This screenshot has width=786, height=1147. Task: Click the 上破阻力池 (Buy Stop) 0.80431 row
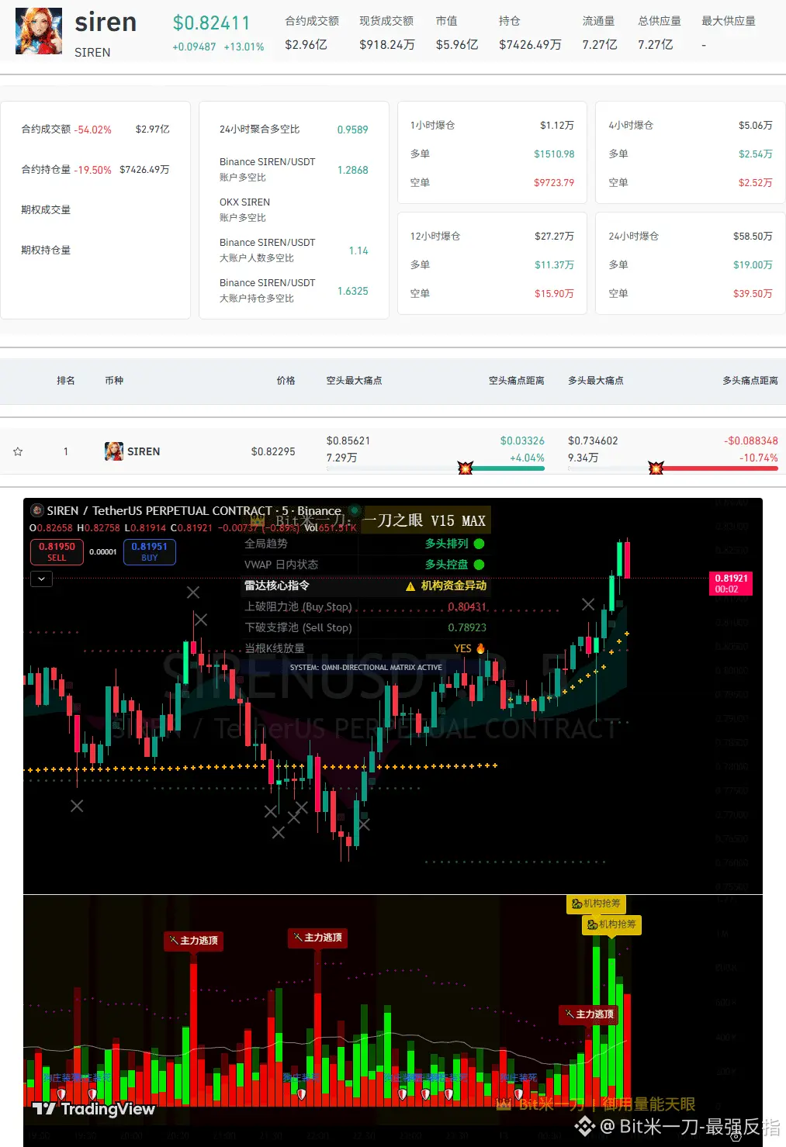(365, 606)
